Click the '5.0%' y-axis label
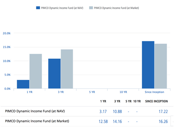 [8, 75]
